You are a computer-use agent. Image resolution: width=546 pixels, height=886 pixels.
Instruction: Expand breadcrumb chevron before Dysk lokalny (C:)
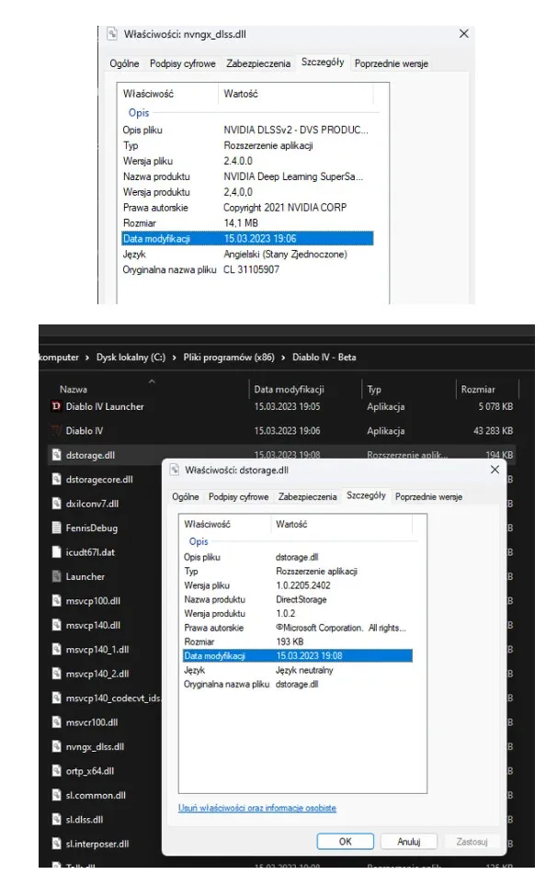pos(87,358)
